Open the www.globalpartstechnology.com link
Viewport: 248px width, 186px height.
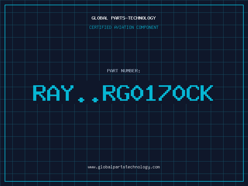coord(124,167)
